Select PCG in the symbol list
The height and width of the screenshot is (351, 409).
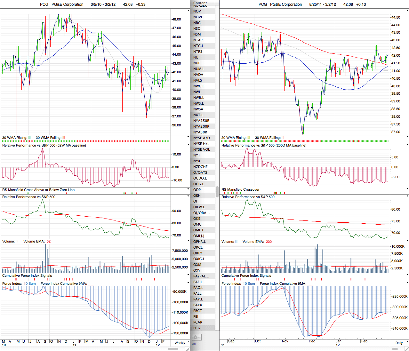coord(197,328)
